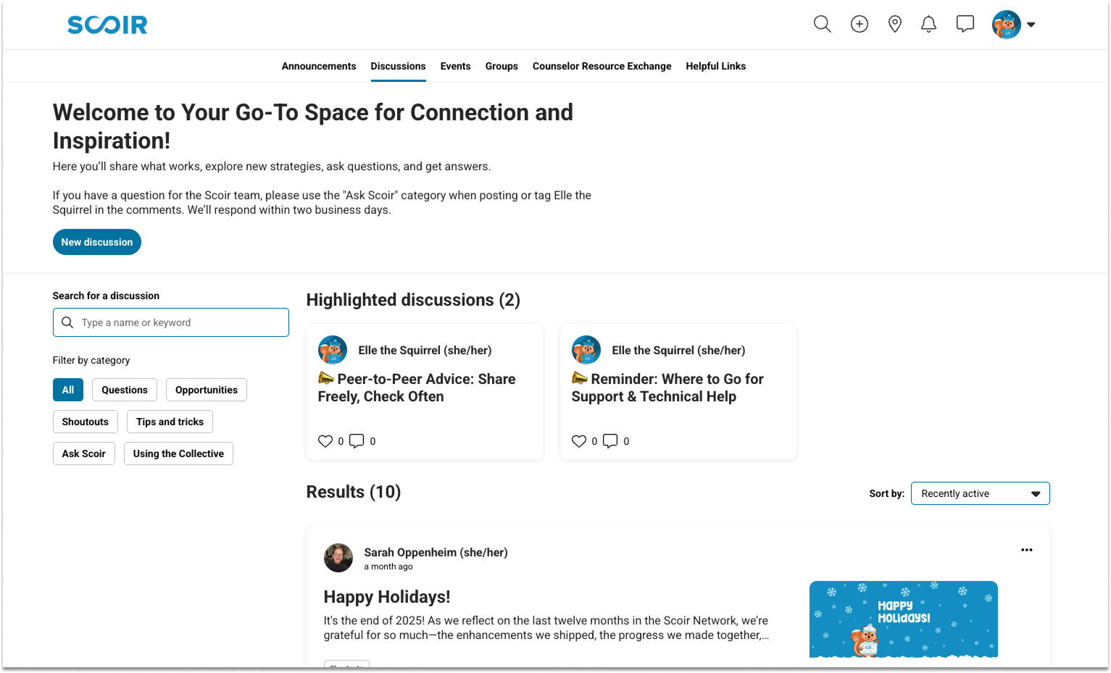Like the Peer-to-Peer Advice discussion heart icon
1111x673 pixels.
click(x=326, y=440)
